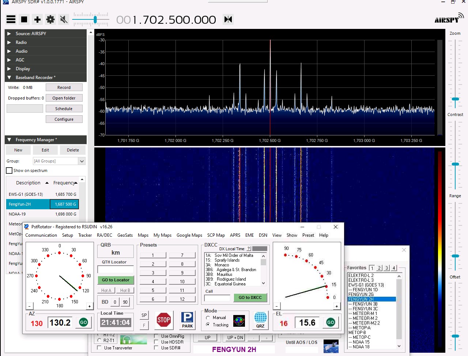Open the SDR# hamburger menu
This screenshot has height=356, width=468.
11,19
